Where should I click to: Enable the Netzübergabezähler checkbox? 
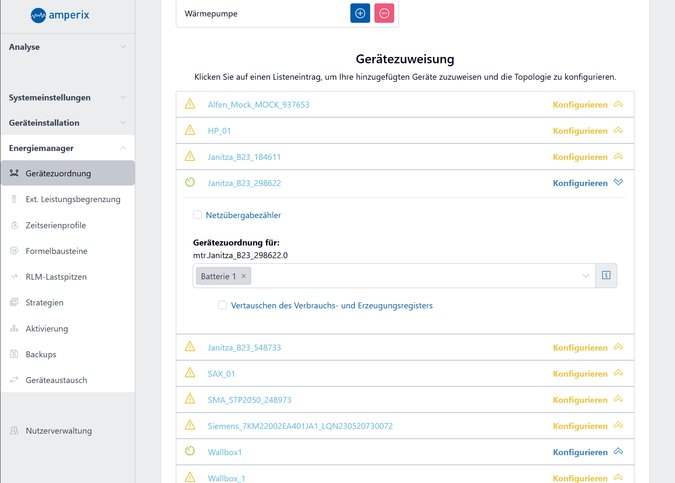(x=197, y=215)
